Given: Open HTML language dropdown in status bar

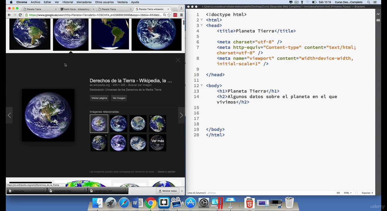Looking at the screenshot, I should (x=348, y=193).
